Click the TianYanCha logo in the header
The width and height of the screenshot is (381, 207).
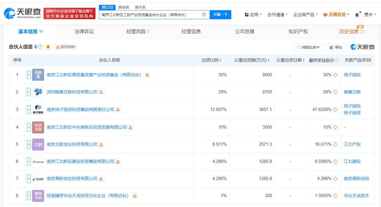click(22, 13)
